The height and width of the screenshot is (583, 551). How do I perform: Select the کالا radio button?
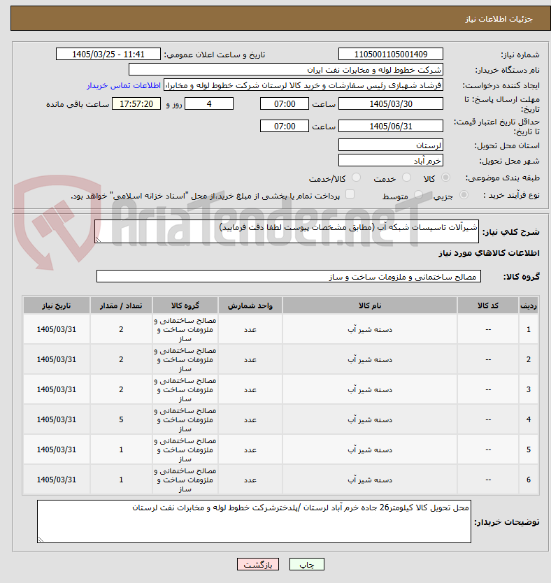coord(445,178)
